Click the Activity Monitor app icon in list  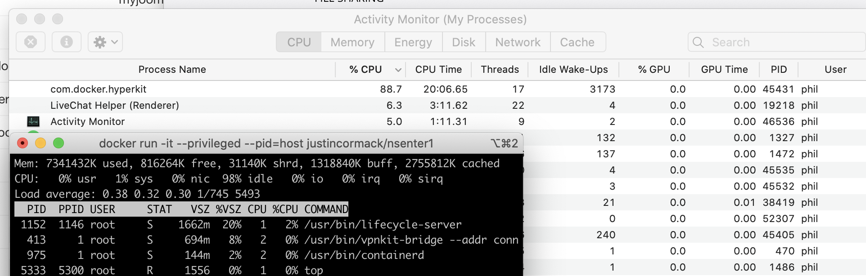(x=33, y=121)
